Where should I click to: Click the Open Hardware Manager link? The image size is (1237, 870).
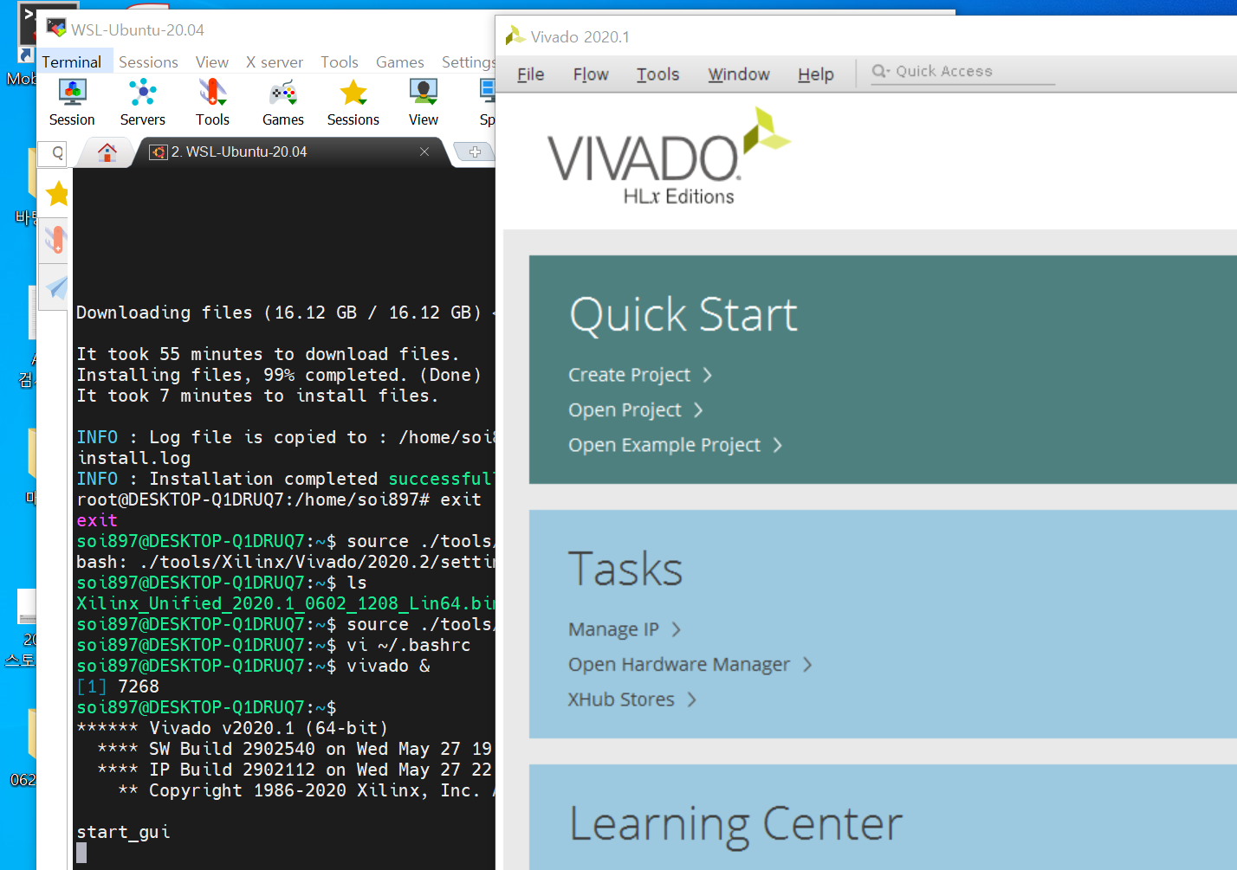point(690,664)
